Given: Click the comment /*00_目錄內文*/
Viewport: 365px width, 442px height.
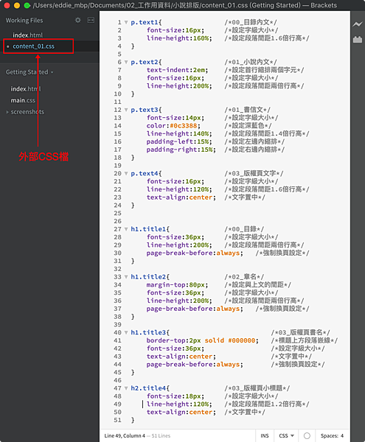Looking at the screenshot, I should [251, 22].
